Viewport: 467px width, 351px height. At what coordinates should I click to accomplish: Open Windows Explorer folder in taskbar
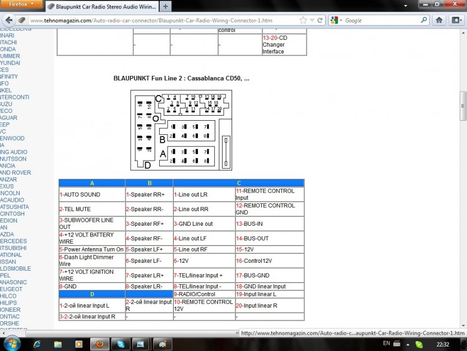[x=58, y=343]
